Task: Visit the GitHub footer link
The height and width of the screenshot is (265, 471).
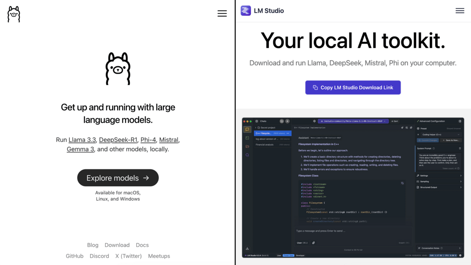Action: [74, 256]
